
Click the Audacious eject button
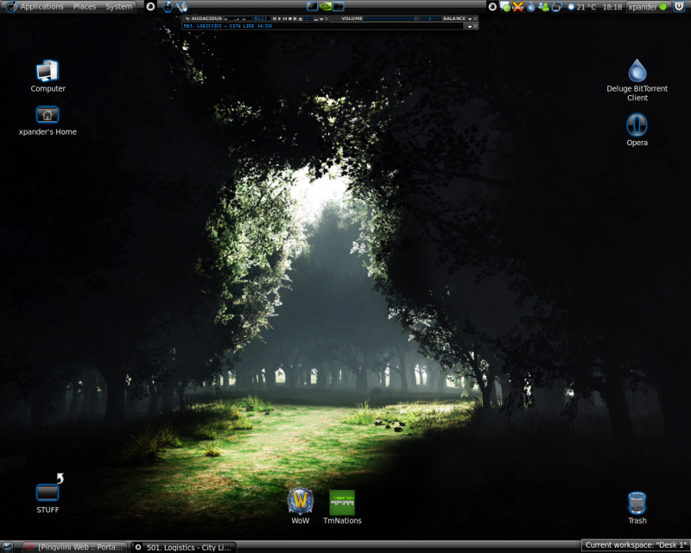click(x=300, y=18)
